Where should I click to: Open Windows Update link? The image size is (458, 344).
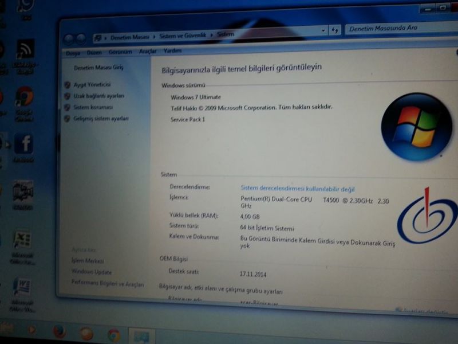coord(92,272)
